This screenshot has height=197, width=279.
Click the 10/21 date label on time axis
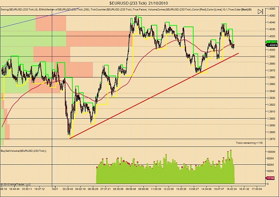coord(55,189)
